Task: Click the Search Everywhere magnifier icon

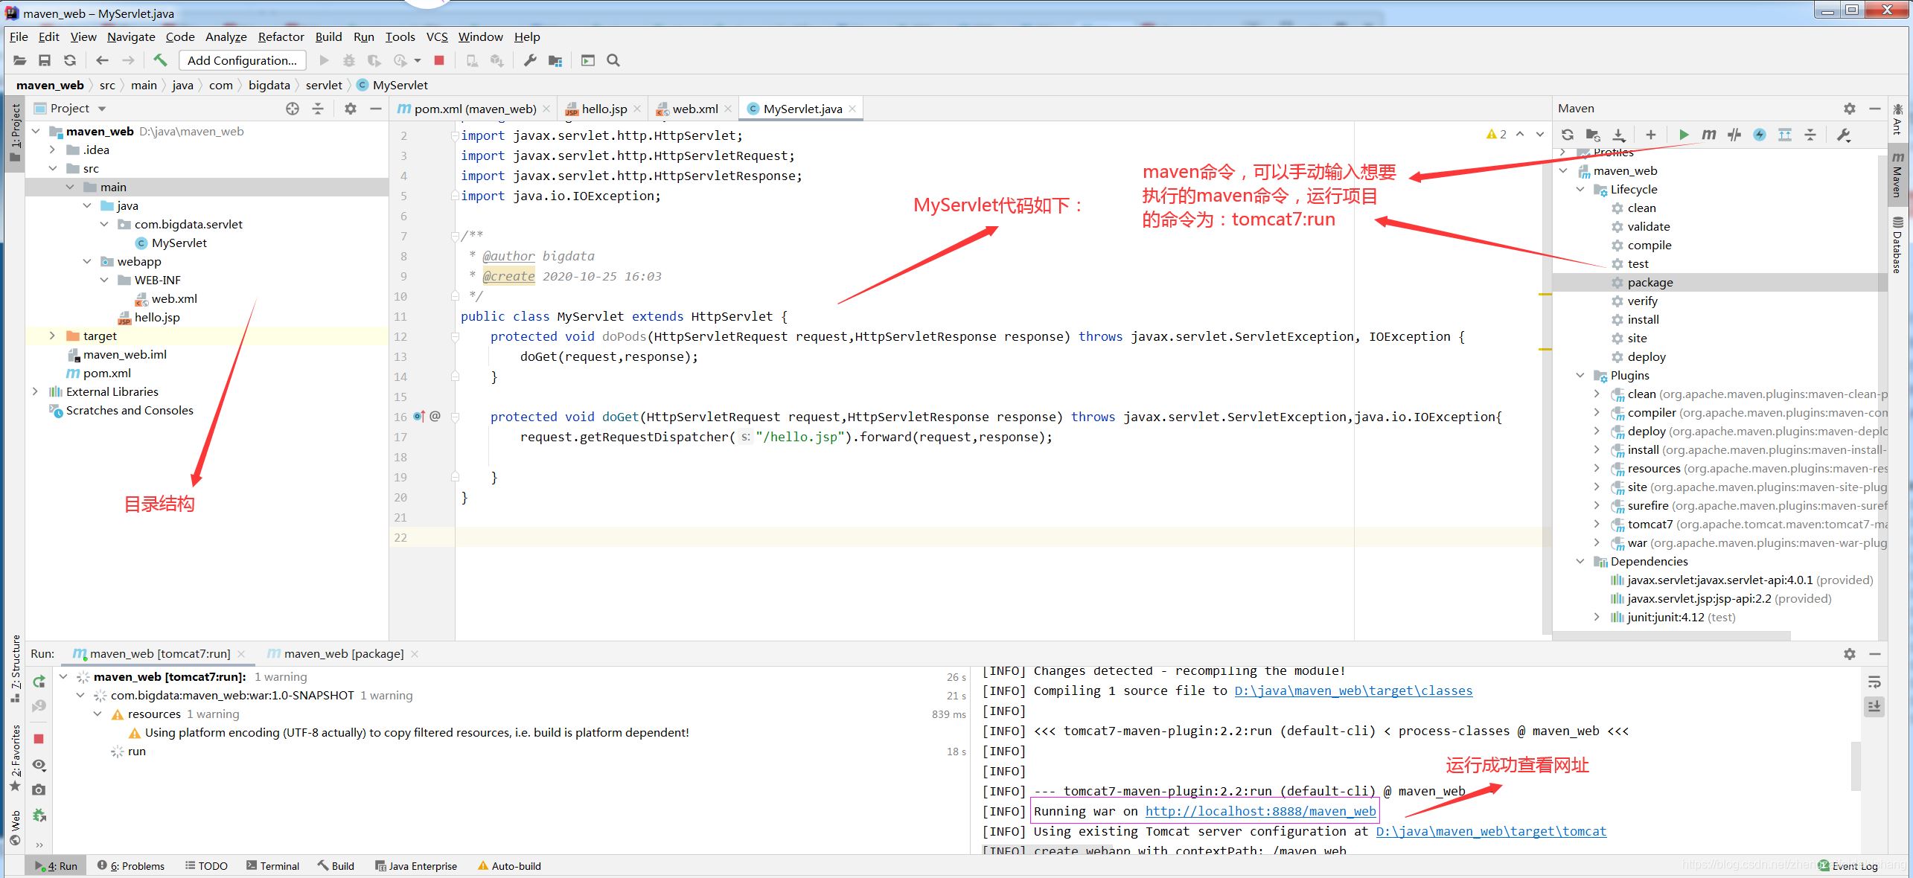Action: (613, 60)
